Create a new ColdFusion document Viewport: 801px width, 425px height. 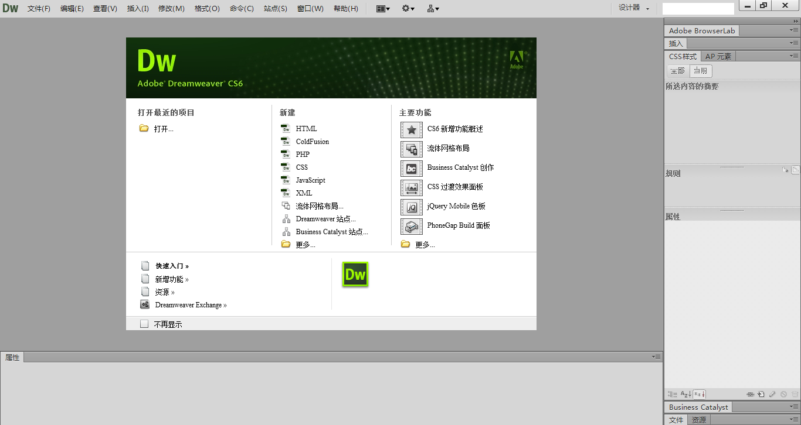point(312,142)
